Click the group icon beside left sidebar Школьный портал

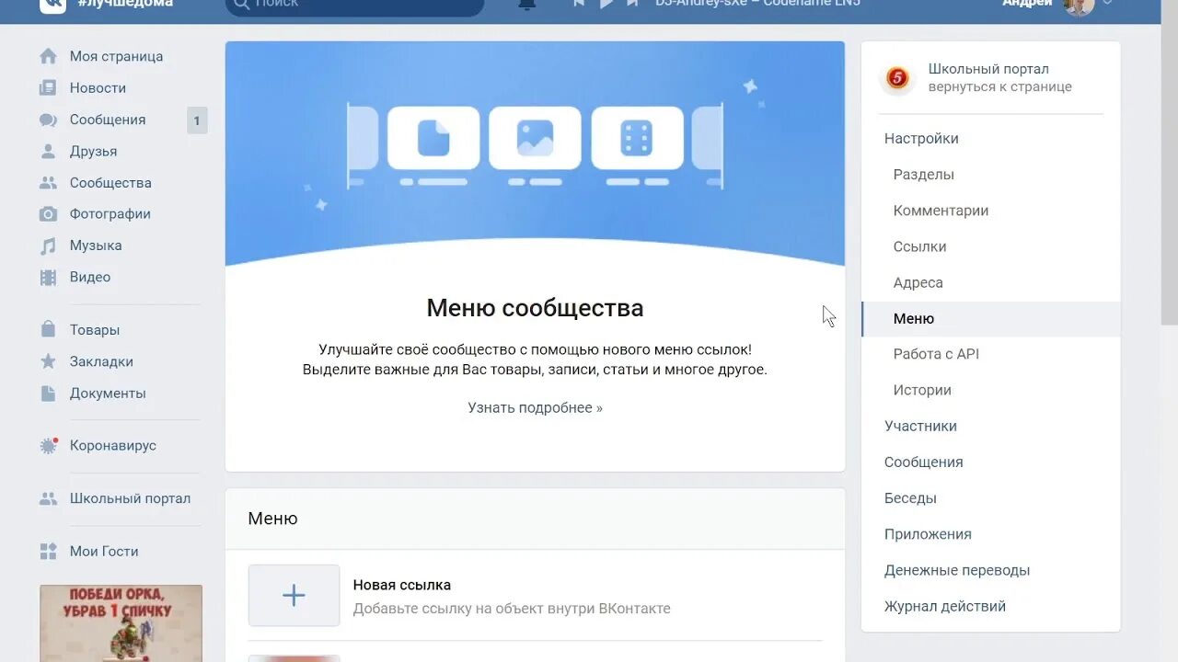point(48,498)
